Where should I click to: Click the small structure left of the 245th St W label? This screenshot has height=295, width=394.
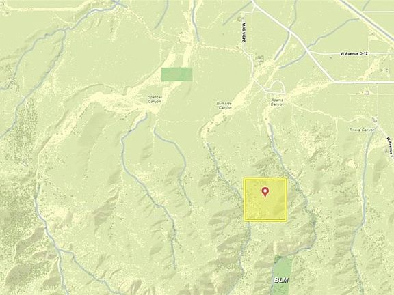[x=239, y=19]
